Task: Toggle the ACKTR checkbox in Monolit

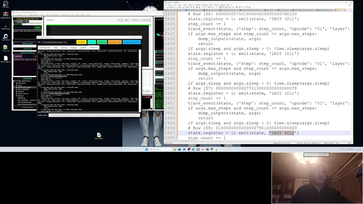Action: [x=156, y=20]
